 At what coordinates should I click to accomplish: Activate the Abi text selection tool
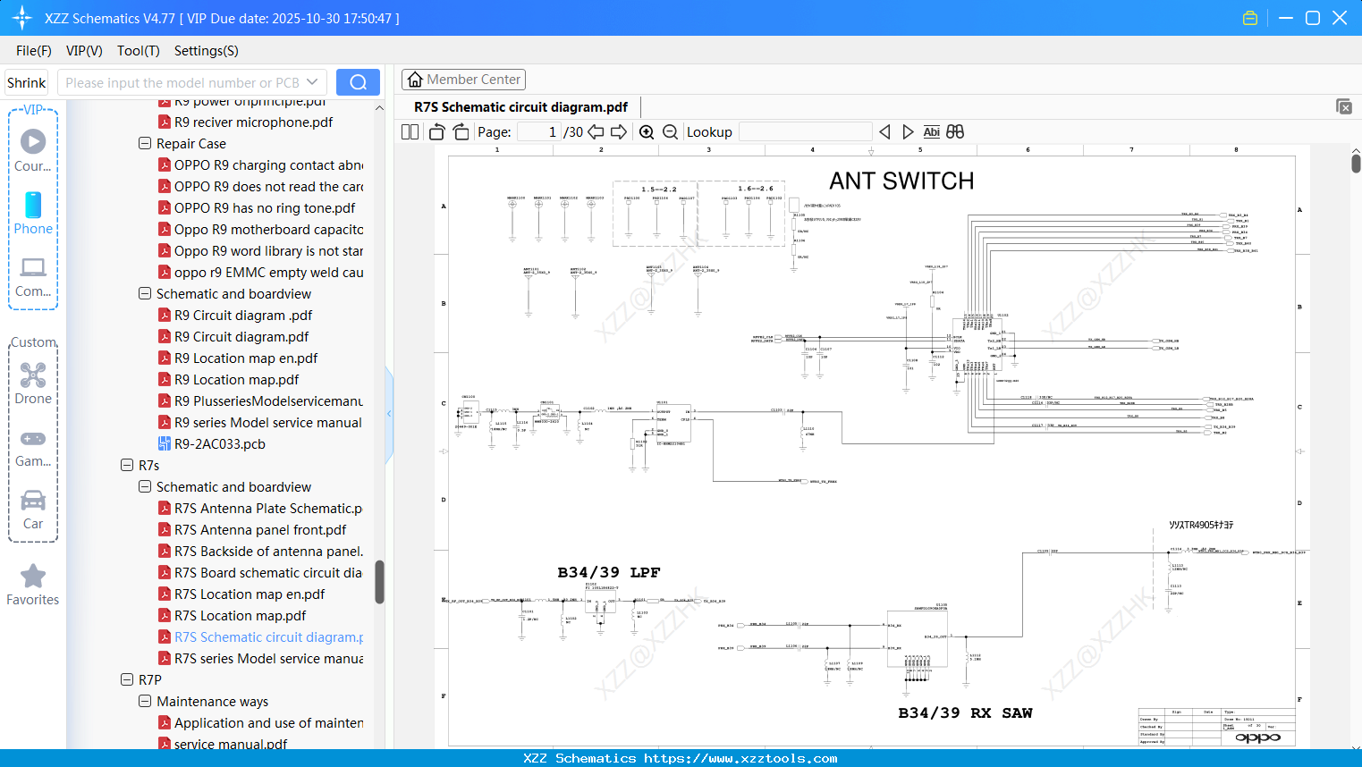coord(931,131)
